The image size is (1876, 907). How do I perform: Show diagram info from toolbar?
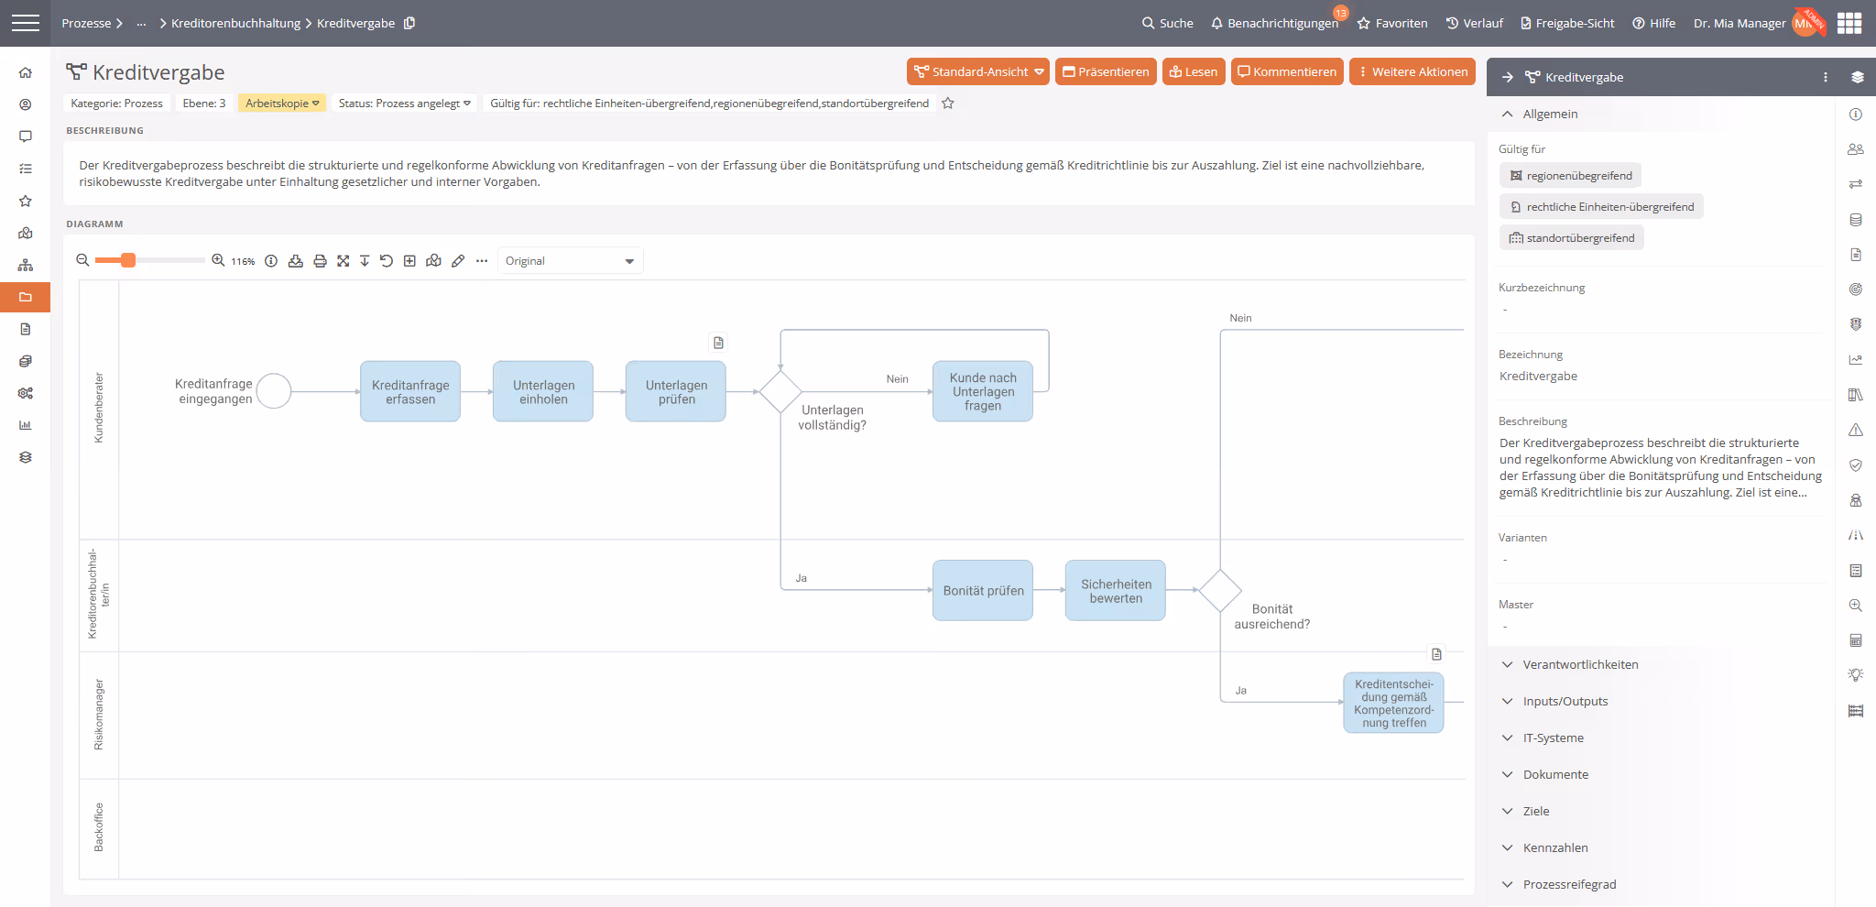tap(271, 261)
